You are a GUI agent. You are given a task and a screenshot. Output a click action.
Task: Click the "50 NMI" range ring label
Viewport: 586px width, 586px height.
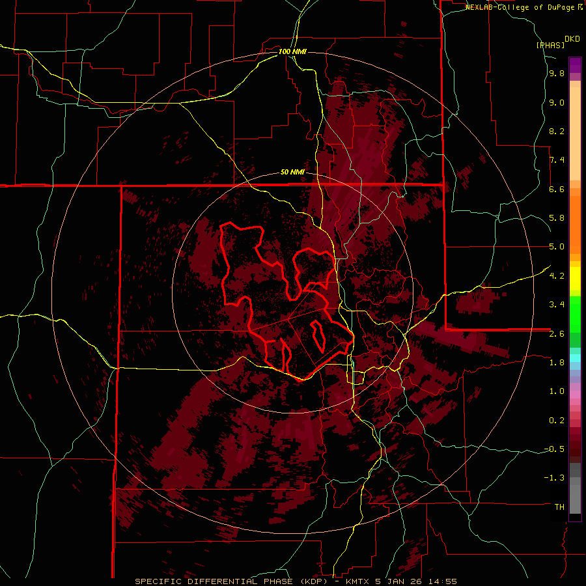(292, 173)
